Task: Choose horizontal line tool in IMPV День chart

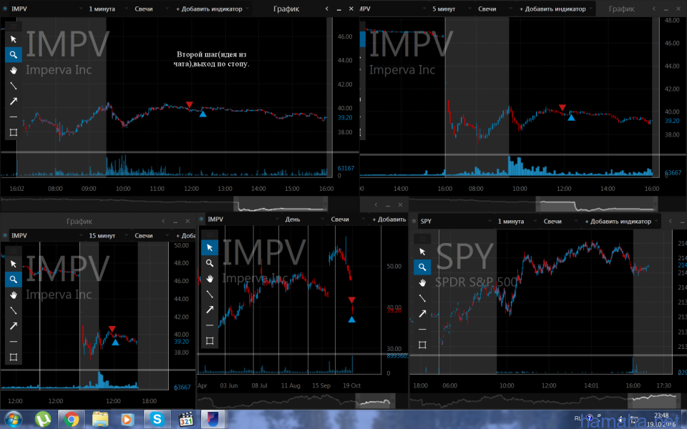Action: [x=210, y=325]
